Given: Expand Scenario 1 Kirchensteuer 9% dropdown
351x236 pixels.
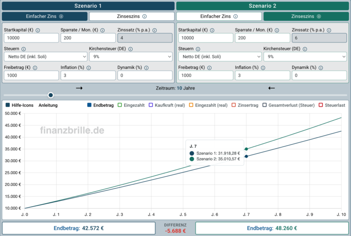Looking at the screenshot, I should point(131,57).
